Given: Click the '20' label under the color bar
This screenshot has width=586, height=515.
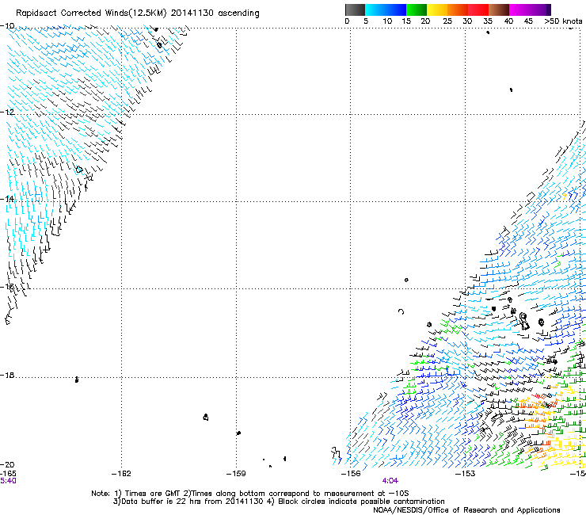Looking at the screenshot, I should 425,21.
